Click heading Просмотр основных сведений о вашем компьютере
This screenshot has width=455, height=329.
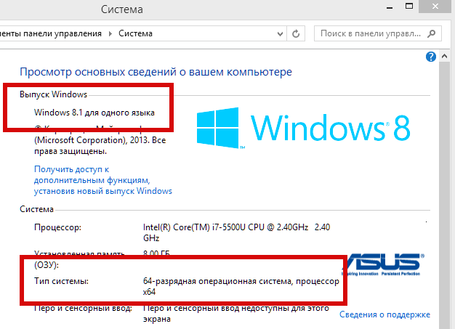(x=156, y=72)
